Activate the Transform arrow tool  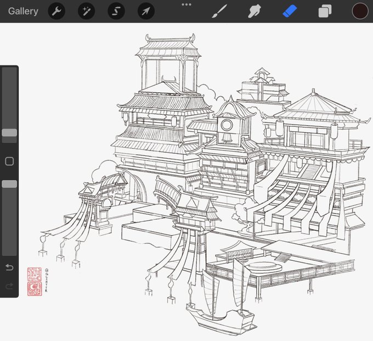point(146,11)
